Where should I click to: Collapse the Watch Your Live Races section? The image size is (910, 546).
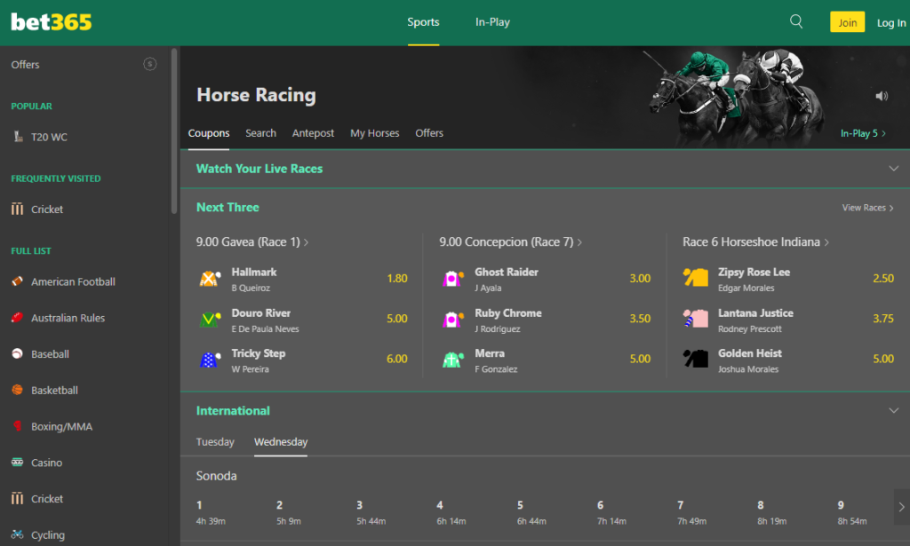[x=893, y=169]
